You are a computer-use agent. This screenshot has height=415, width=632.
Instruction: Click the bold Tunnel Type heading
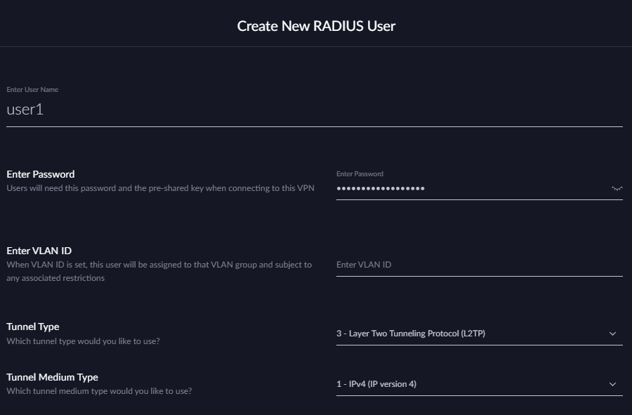point(33,327)
